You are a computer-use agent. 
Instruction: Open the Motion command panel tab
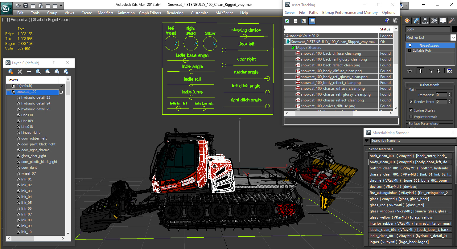click(x=434, y=21)
